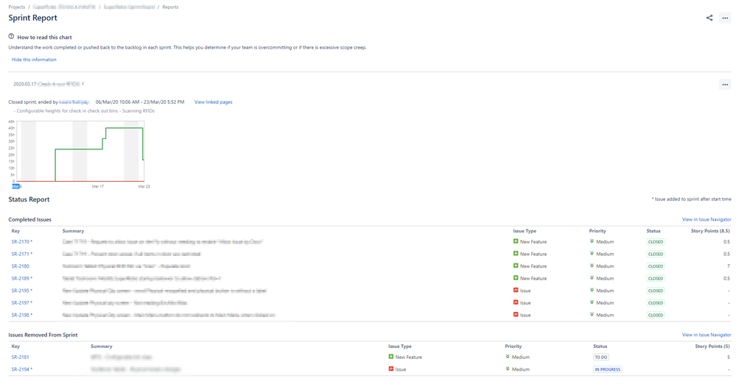Open issue SR-2171
This screenshot has height=384, width=736.
click(x=20, y=254)
